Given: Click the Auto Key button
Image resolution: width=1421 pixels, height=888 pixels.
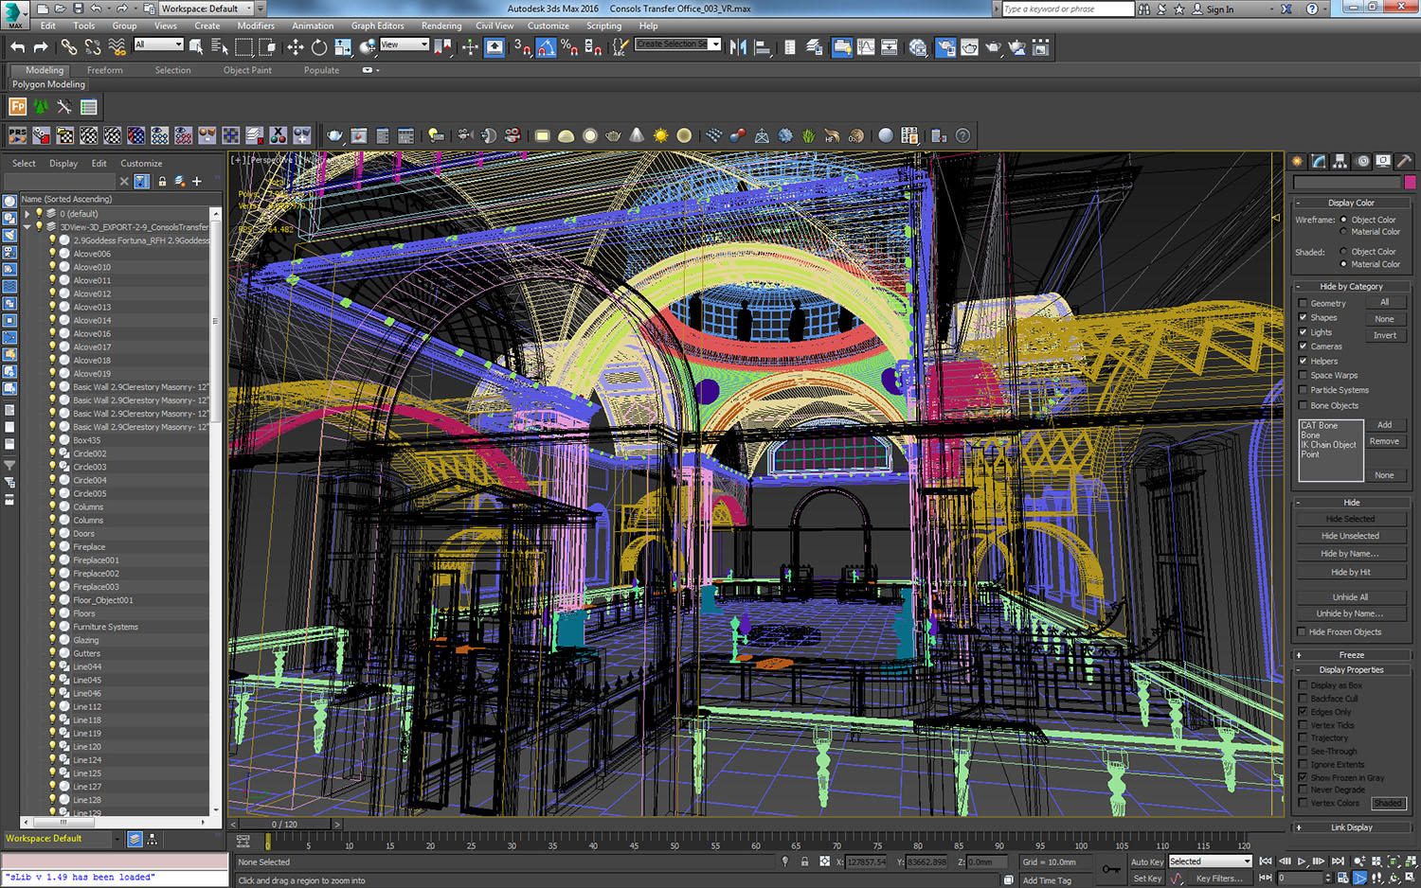Looking at the screenshot, I should (1146, 861).
